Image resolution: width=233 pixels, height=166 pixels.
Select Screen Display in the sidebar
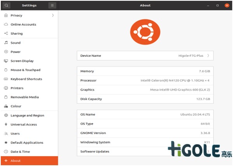click(22, 61)
